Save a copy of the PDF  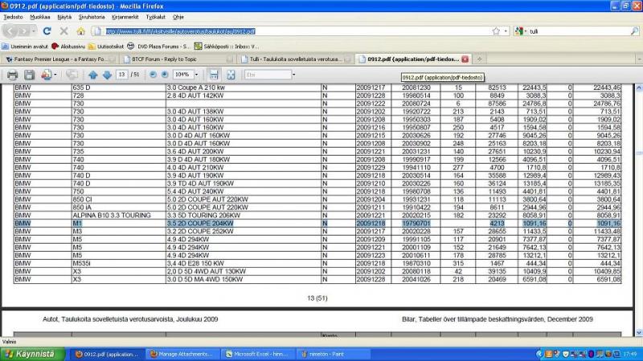tap(29, 75)
